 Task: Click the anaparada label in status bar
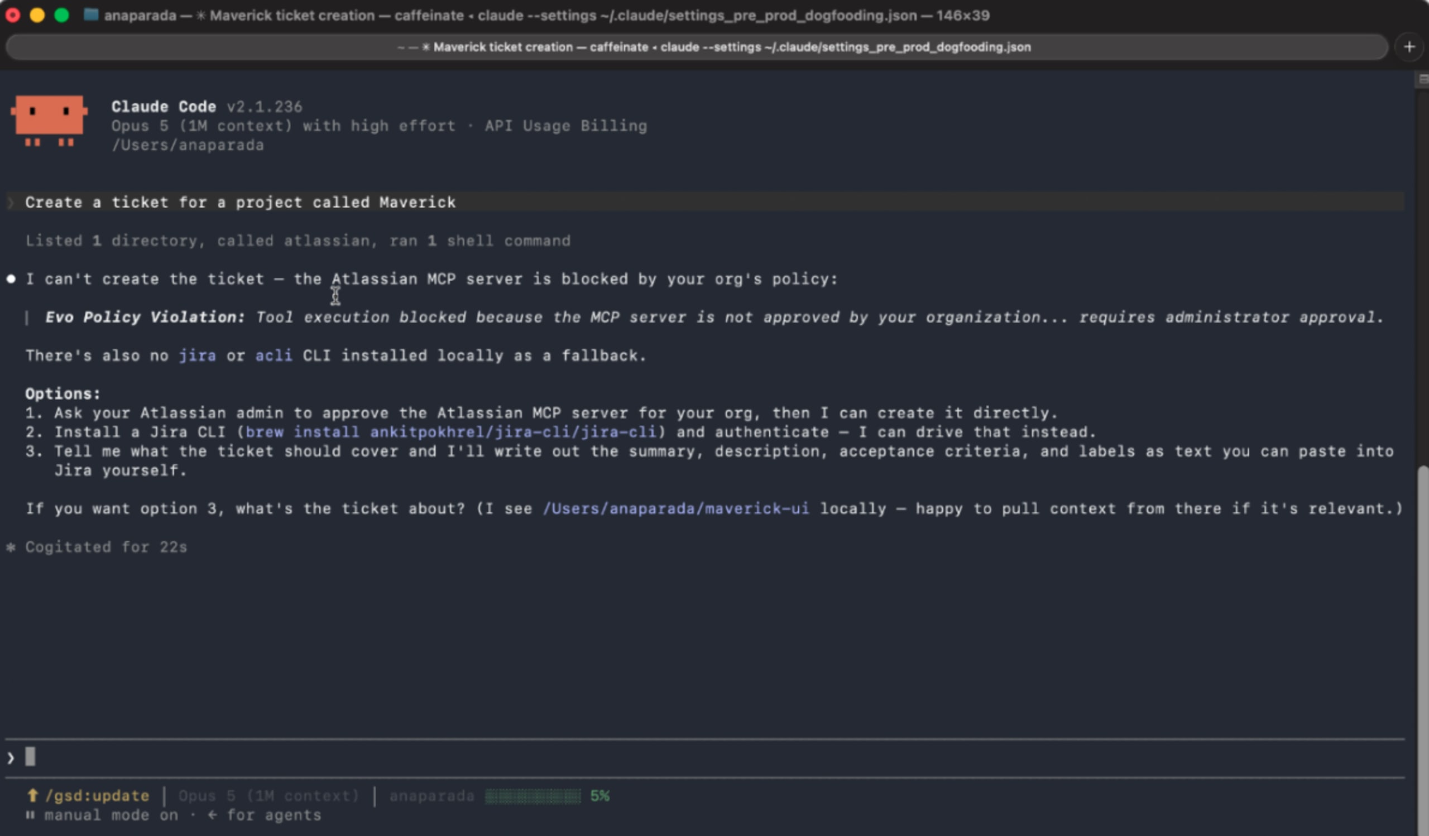[431, 796]
